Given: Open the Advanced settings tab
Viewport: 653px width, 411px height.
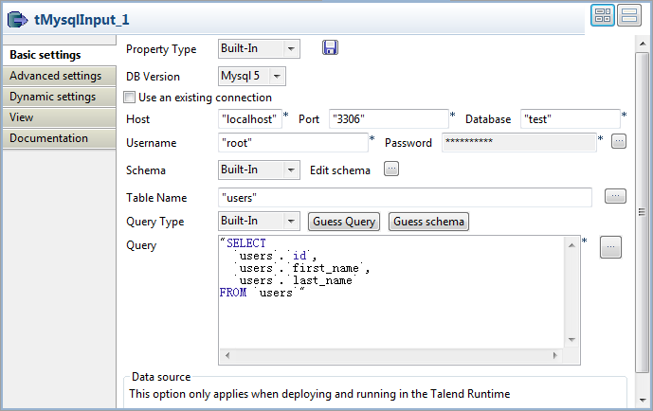Looking at the screenshot, I should (55, 76).
